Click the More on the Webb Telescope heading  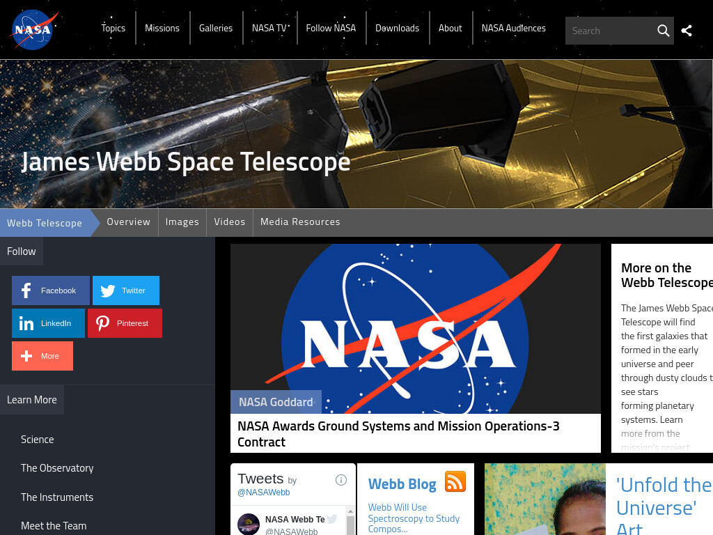667,275
